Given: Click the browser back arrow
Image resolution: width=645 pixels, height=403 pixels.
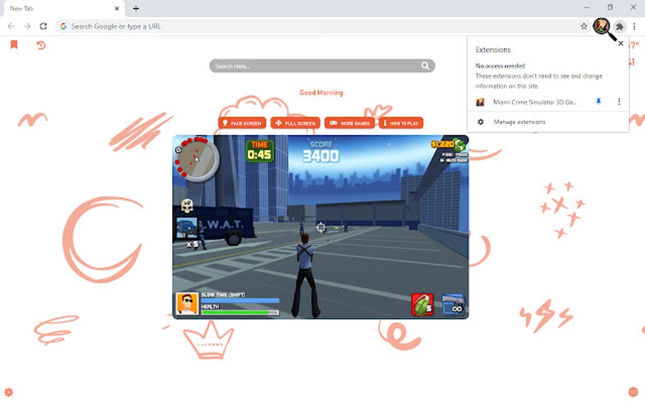Looking at the screenshot, I should point(11,27).
